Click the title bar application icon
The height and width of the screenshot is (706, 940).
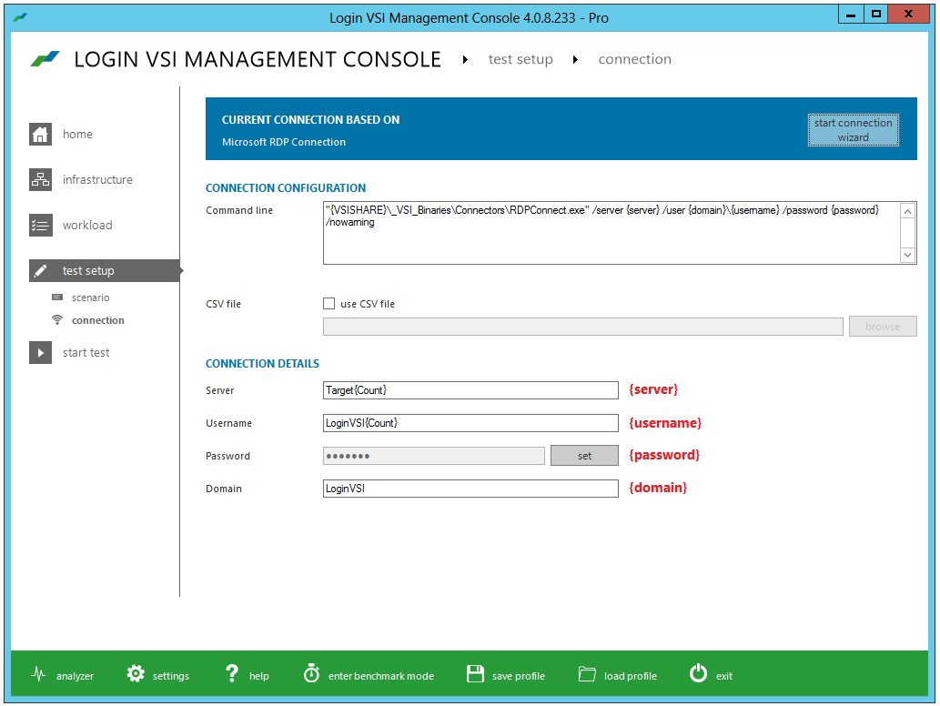[x=20, y=17]
